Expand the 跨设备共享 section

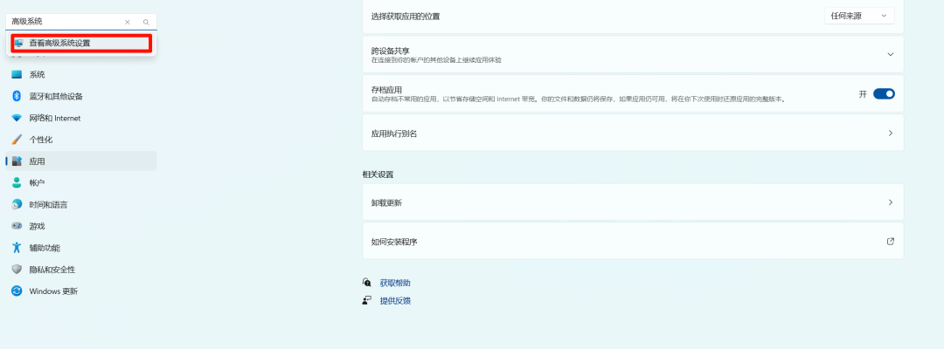(891, 54)
